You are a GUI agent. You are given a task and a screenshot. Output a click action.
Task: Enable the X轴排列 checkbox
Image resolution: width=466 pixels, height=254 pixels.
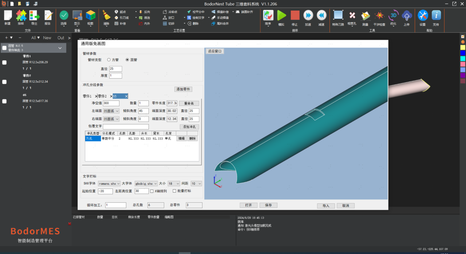point(152,191)
